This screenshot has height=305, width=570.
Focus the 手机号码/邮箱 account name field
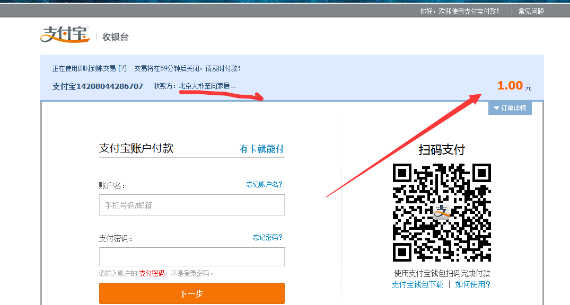click(x=192, y=205)
